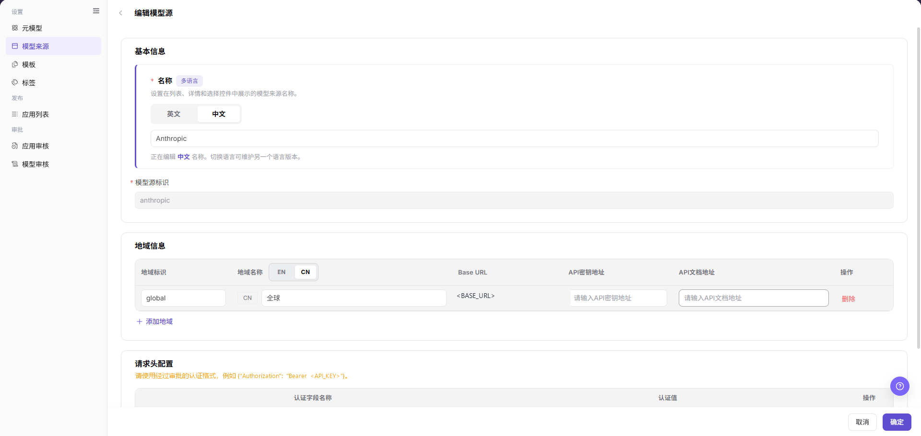Open 应用审核 under 审批
The height and width of the screenshot is (436, 921).
point(53,146)
